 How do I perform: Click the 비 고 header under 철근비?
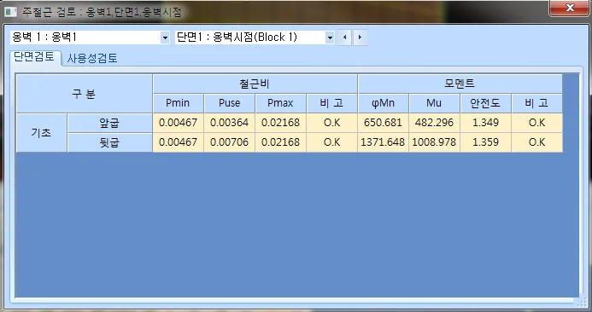(331, 103)
